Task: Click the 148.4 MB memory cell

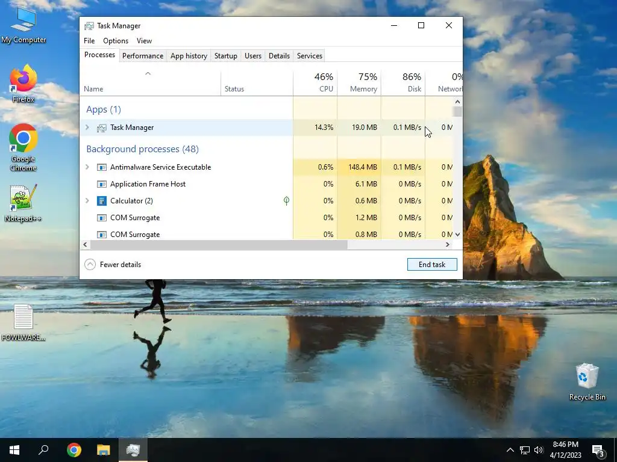Action: 359,167
